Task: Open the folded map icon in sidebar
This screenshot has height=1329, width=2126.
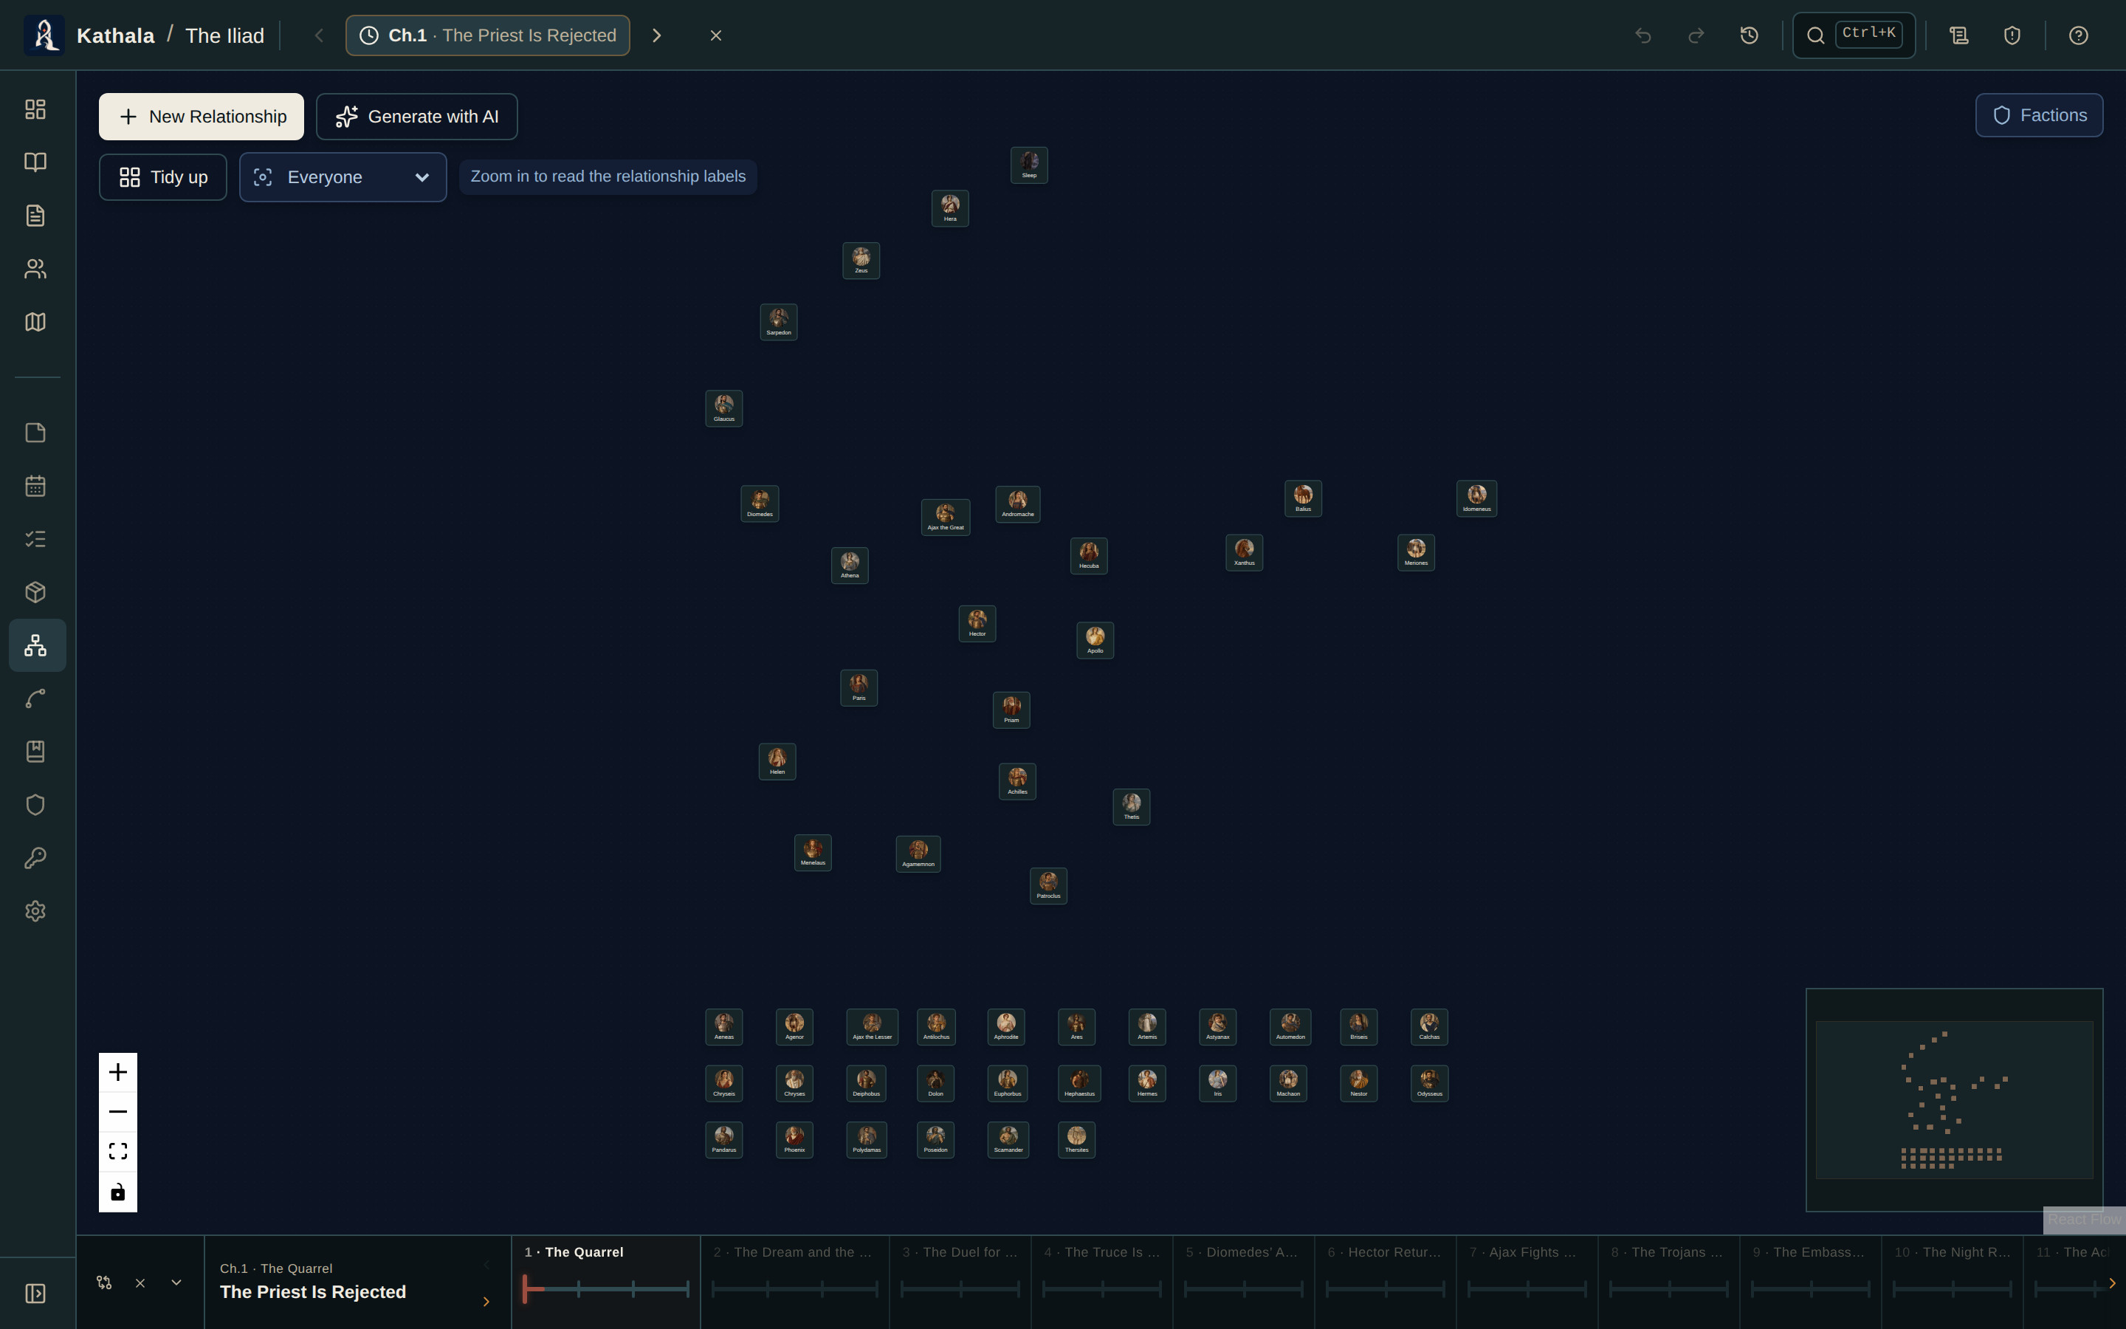Action: [35, 322]
